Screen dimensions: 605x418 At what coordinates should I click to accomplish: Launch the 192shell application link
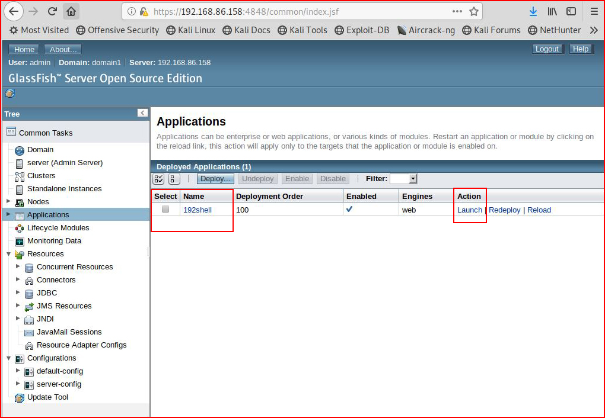[x=470, y=210]
